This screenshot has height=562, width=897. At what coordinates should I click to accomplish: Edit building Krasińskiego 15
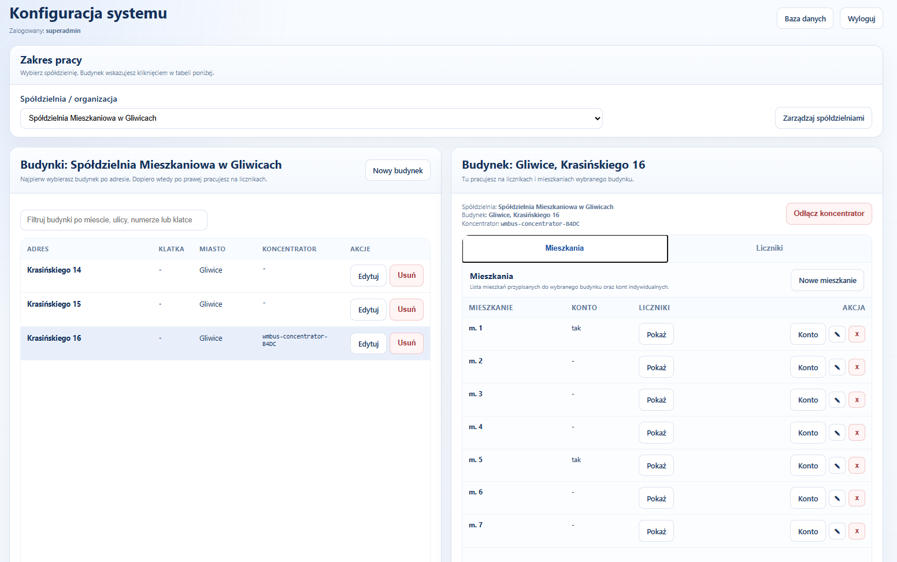(x=368, y=310)
